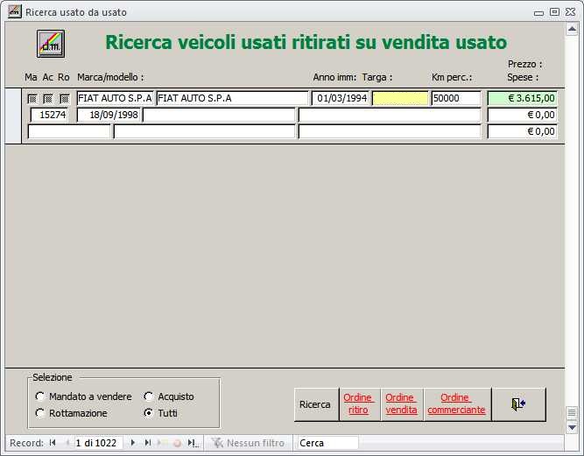Go to first record navigation arrow
The image size is (584, 456).
(53, 443)
